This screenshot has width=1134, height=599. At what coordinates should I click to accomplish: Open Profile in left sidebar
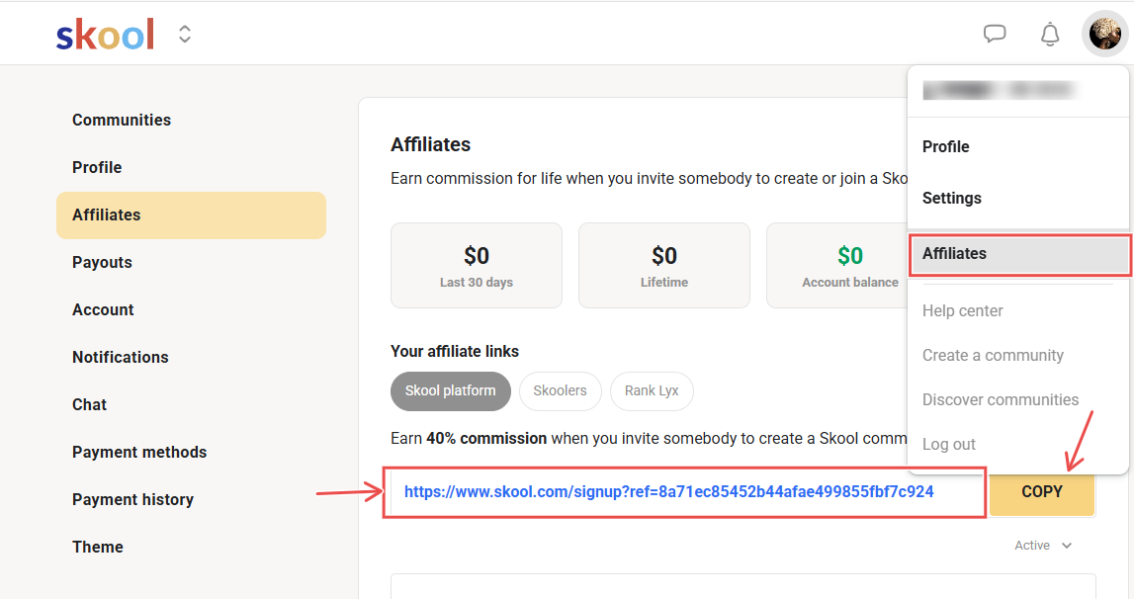coord(97,167)
